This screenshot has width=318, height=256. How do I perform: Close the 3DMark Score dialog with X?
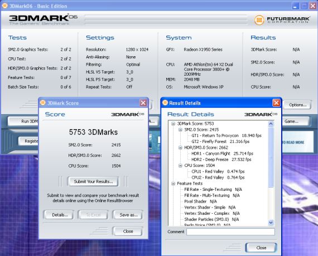tap(143, 103)
